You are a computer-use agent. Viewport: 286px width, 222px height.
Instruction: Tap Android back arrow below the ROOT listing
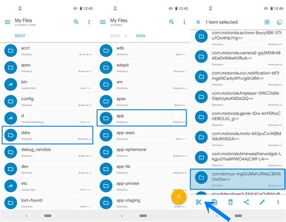point(27,216)
